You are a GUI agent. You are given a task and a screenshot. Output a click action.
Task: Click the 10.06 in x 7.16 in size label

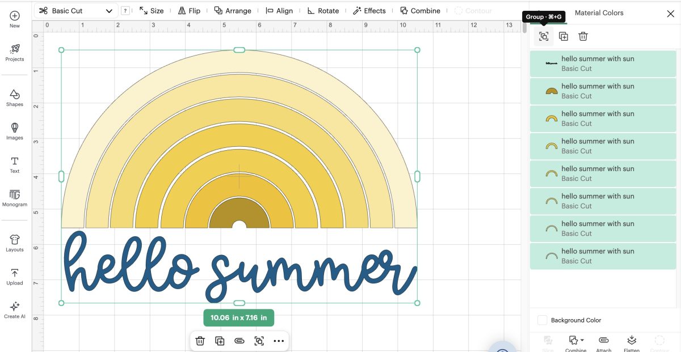pos(239,317)
